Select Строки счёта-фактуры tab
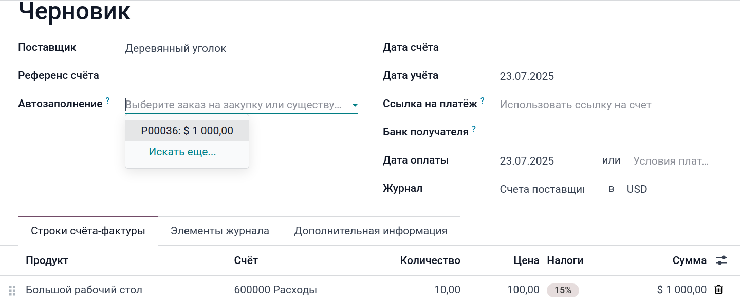 click(x=88, y=231)
